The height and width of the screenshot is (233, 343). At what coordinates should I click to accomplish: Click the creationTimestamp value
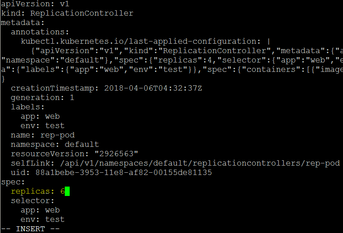tap(153, 88)
